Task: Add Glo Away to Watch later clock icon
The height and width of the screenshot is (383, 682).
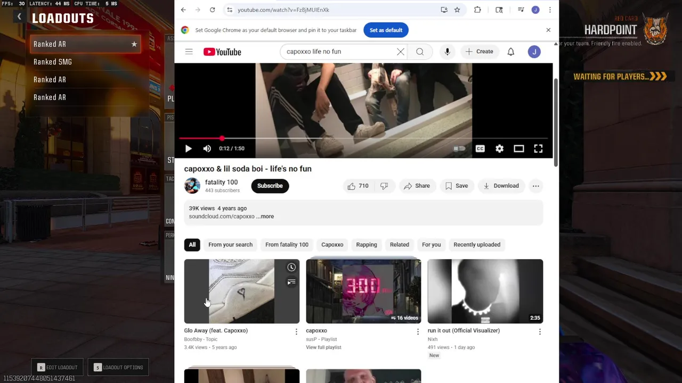Action: (x=291, y=267)
